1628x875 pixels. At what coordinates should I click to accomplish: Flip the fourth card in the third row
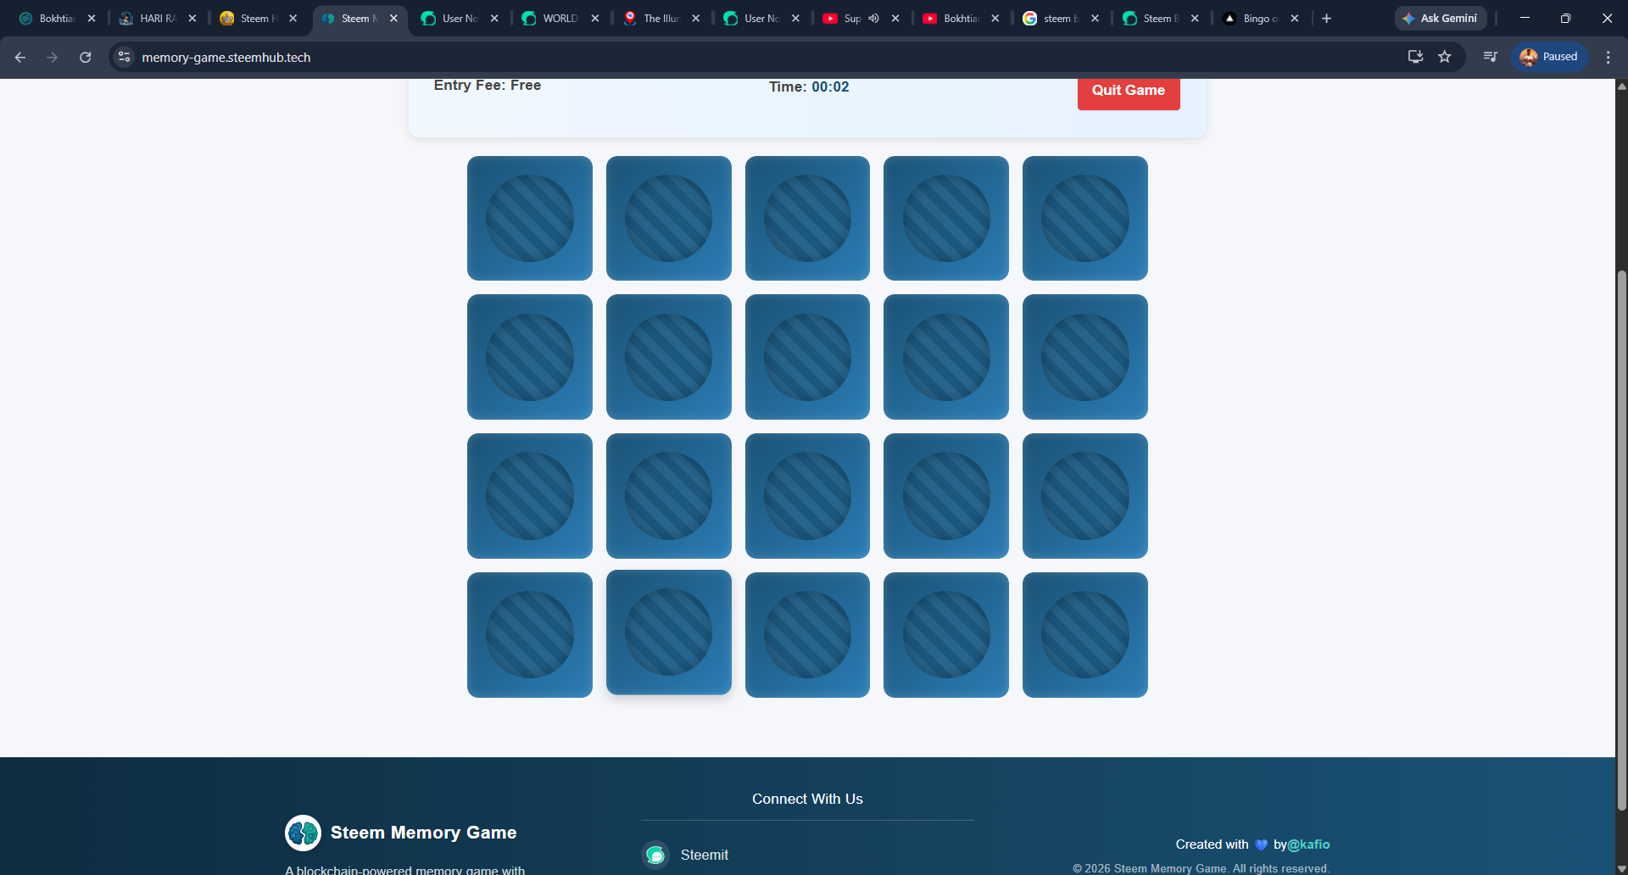pos(946,496)
